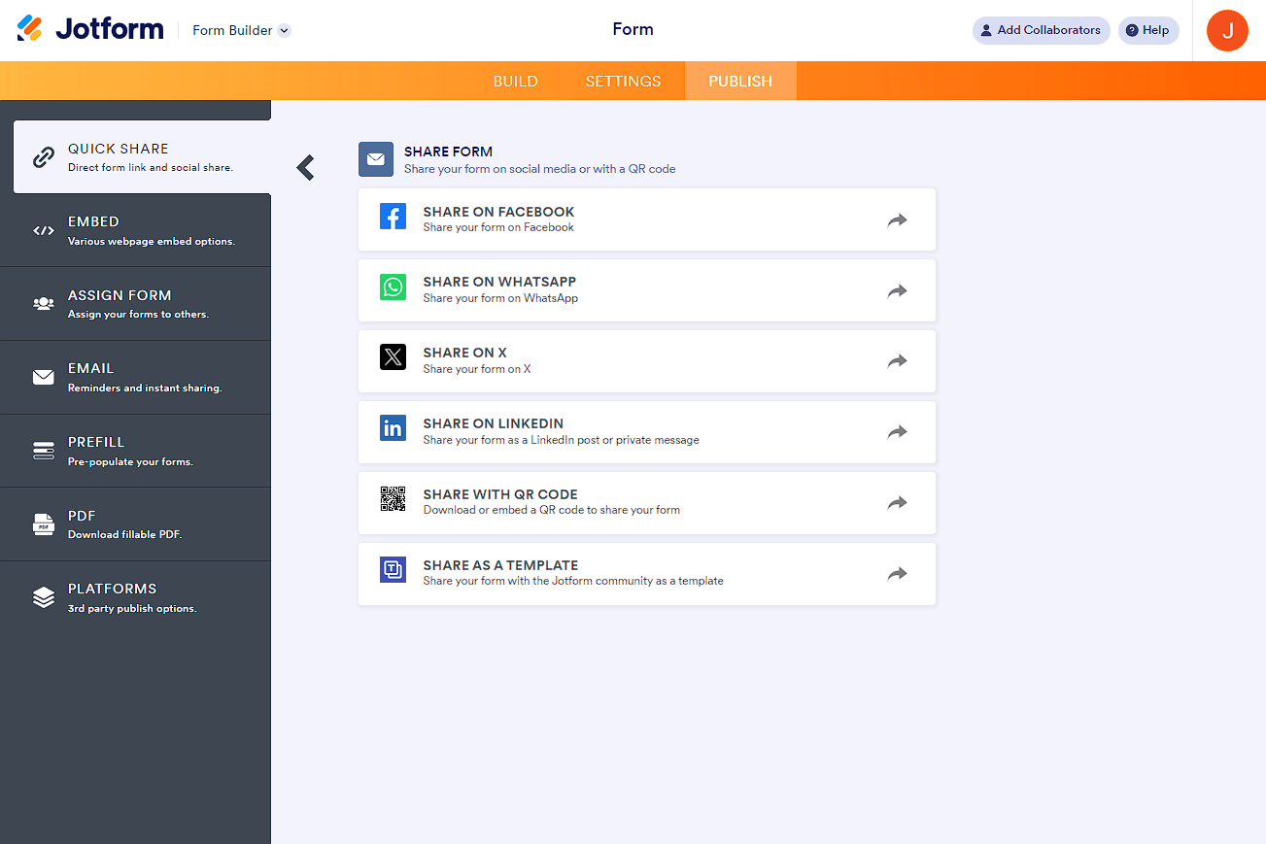Click the Share Form envelope icon
Viewport: 1266px width, 844px height.
click(375, 159)
